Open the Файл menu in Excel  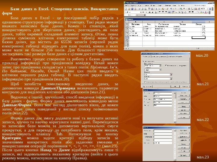pos(127,5)
